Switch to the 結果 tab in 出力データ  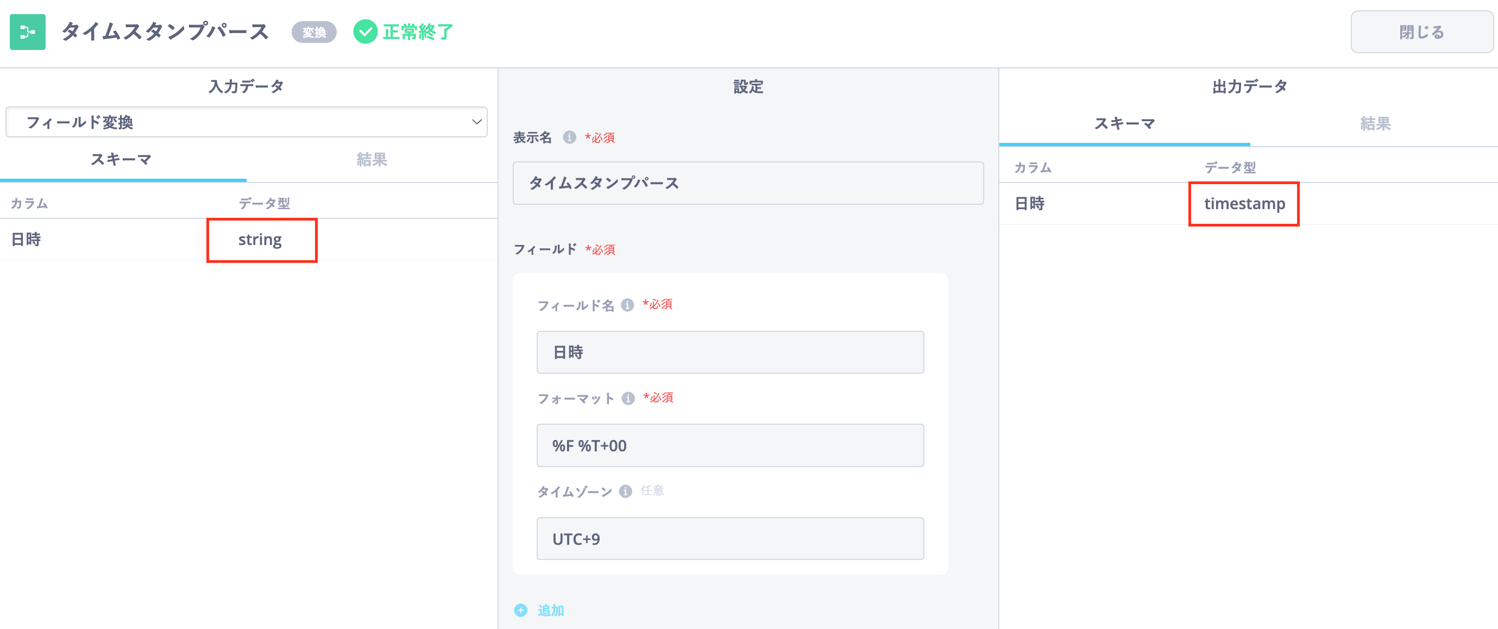click(x=1375, y=123)
